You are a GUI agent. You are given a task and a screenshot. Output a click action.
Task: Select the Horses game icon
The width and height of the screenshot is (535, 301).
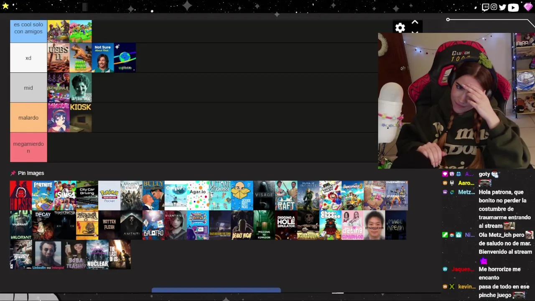coord(21,195)
